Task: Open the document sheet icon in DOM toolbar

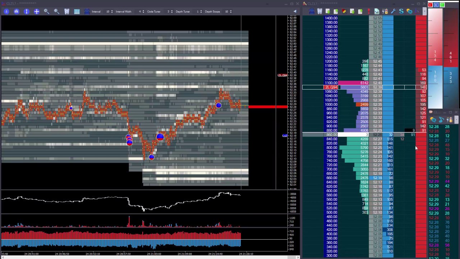Action: tap(377, 12)
